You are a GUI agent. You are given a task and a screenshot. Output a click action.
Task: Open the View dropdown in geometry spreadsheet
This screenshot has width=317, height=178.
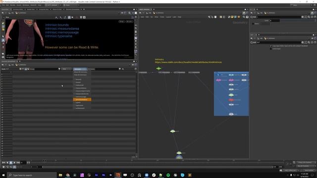(x=66, y=69)
